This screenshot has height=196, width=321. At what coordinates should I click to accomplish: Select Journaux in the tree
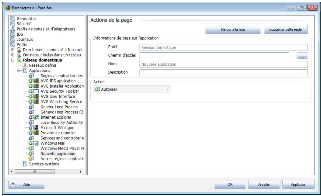click(x=25, y=39)
